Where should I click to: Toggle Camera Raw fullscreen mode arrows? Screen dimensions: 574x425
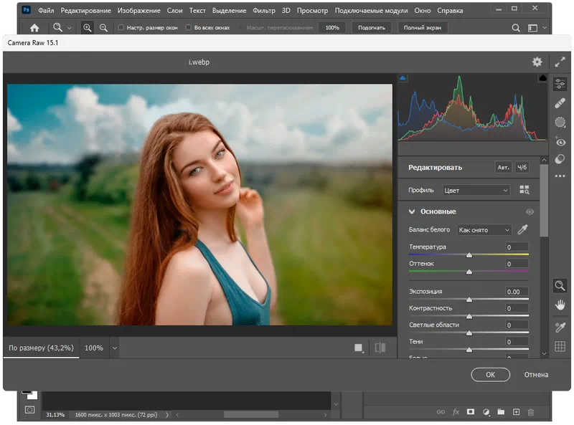pos(560,62)
